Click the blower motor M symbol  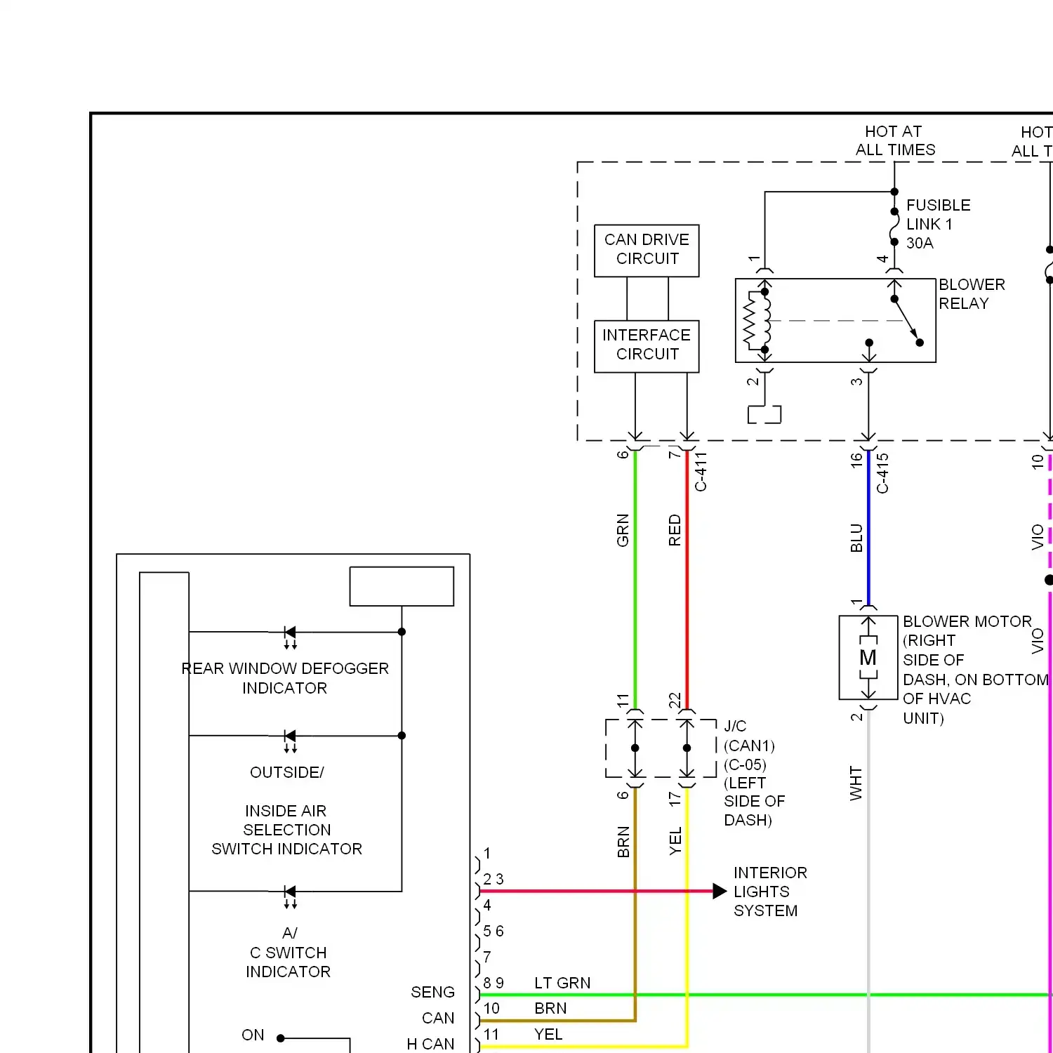point(868,658)
